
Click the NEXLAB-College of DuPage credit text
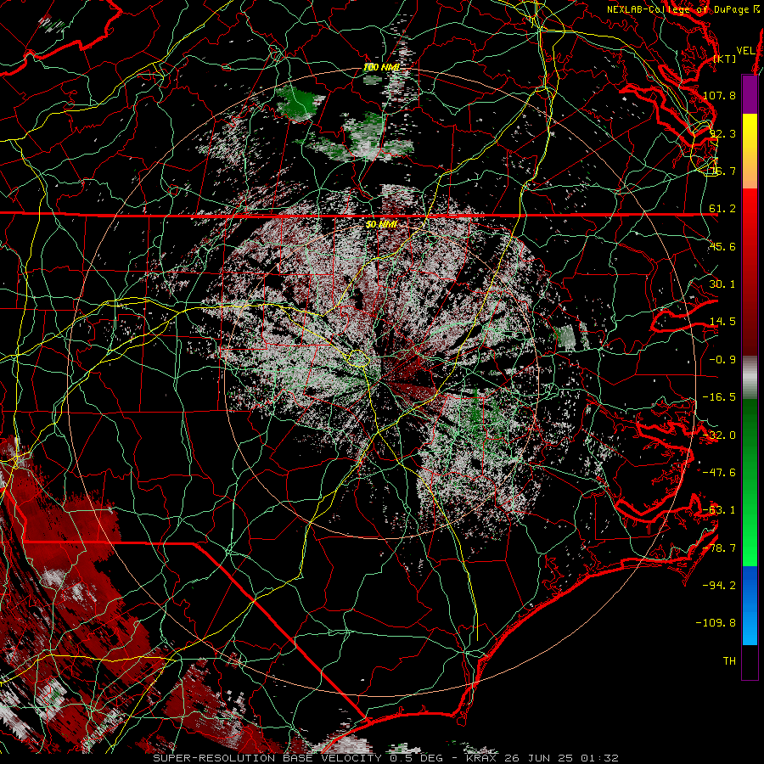[x=683, y=9]
